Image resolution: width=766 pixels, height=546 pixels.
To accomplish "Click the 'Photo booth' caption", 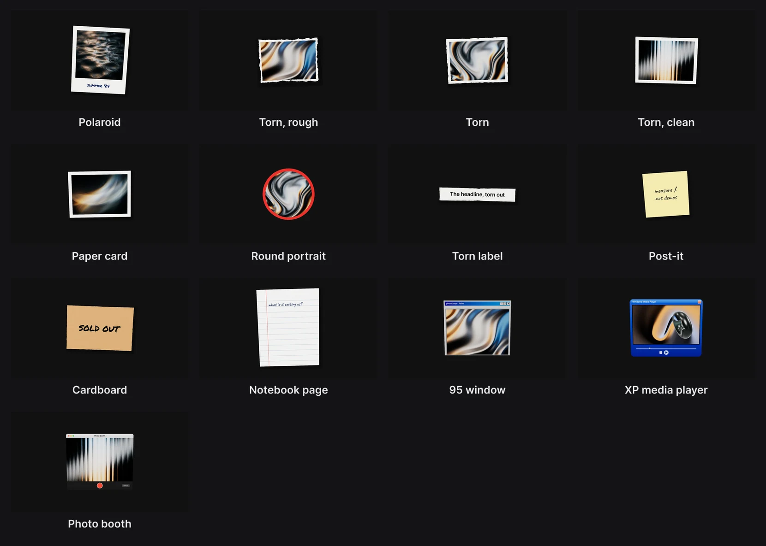I will tap(100, 524).
